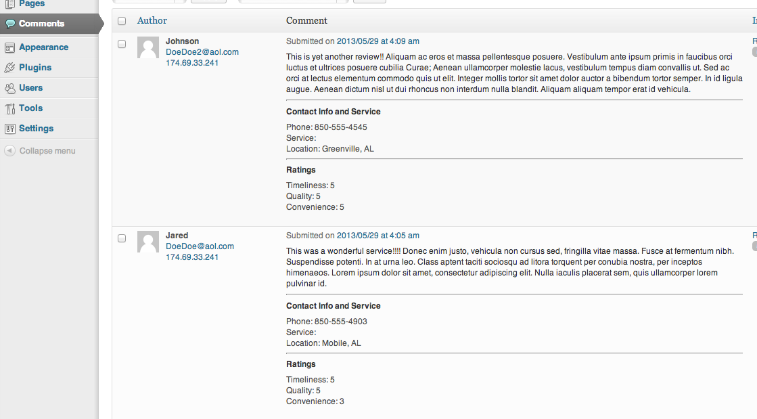Click the Comments speech bubble icon
Image resolution: width=757 pixels, height=419 pixels.
10,24
